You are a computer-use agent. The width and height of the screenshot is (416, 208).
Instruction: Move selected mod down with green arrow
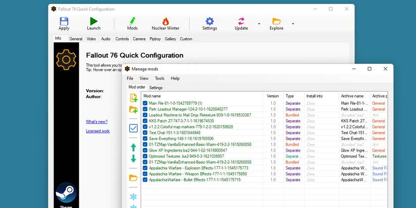point(134,159)
